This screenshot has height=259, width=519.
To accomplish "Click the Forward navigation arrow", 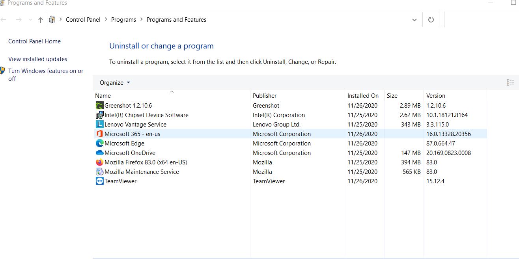I will tap(19, 20).
